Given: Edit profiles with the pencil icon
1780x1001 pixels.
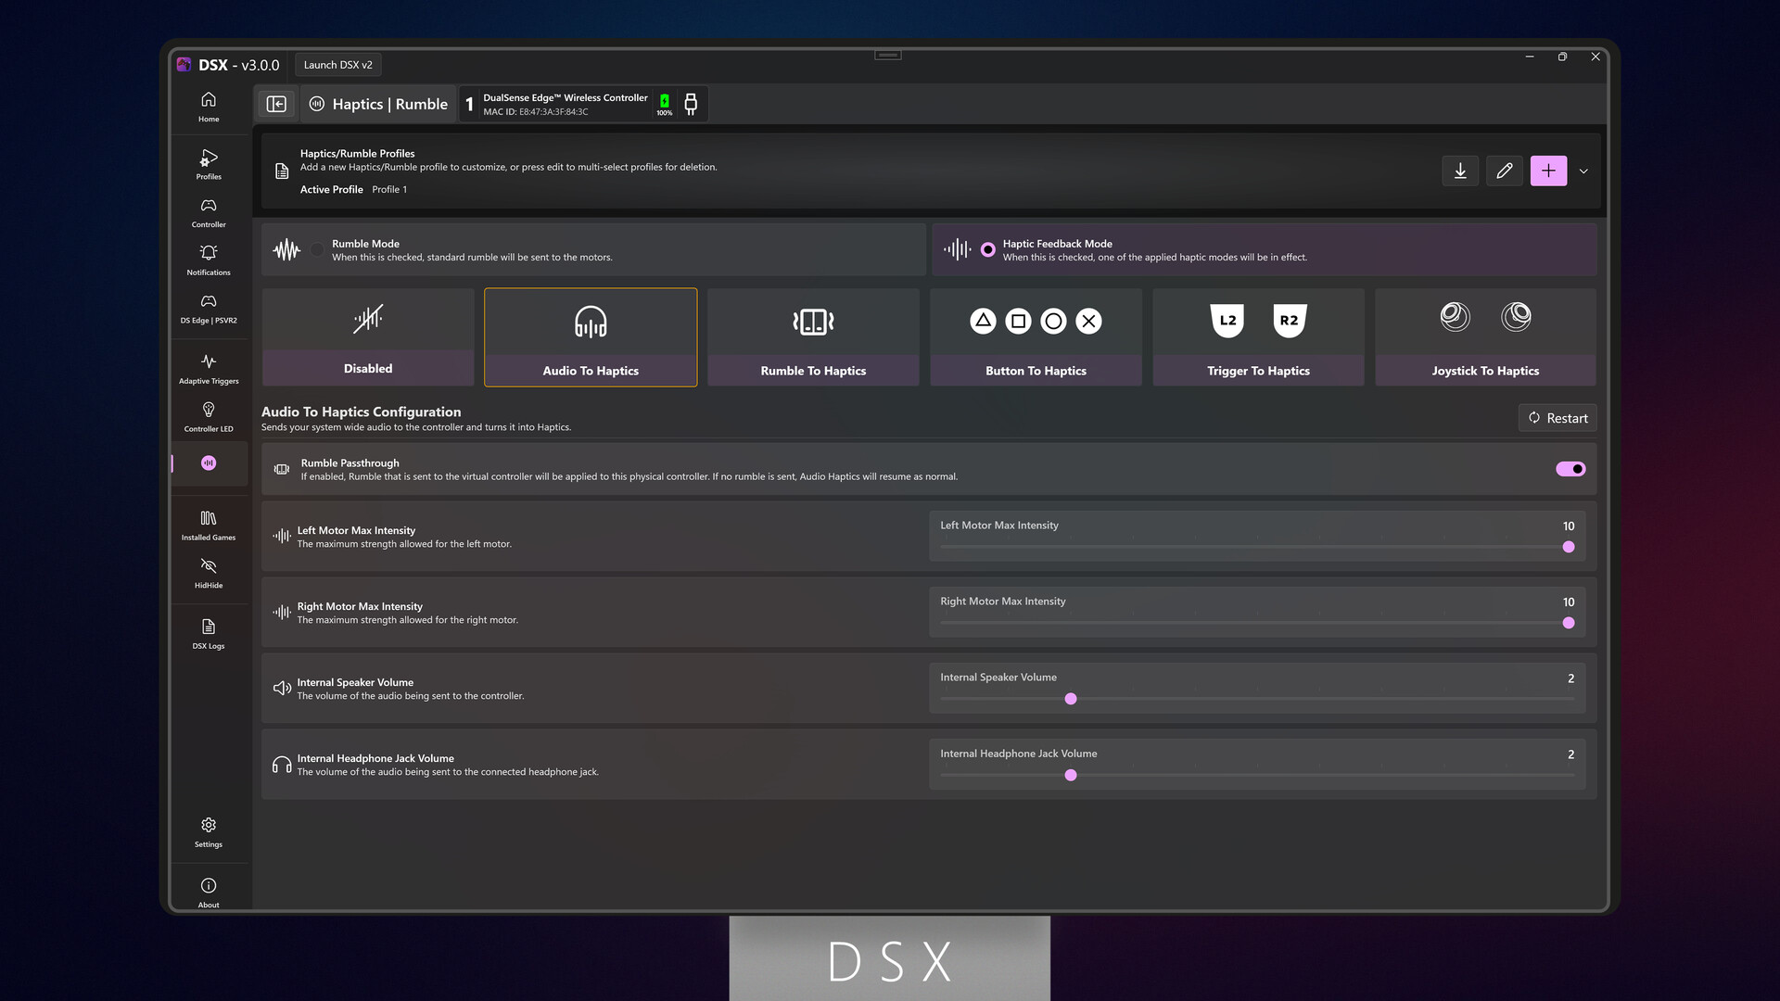Looking at the screenshot, I should (1505, 171).
